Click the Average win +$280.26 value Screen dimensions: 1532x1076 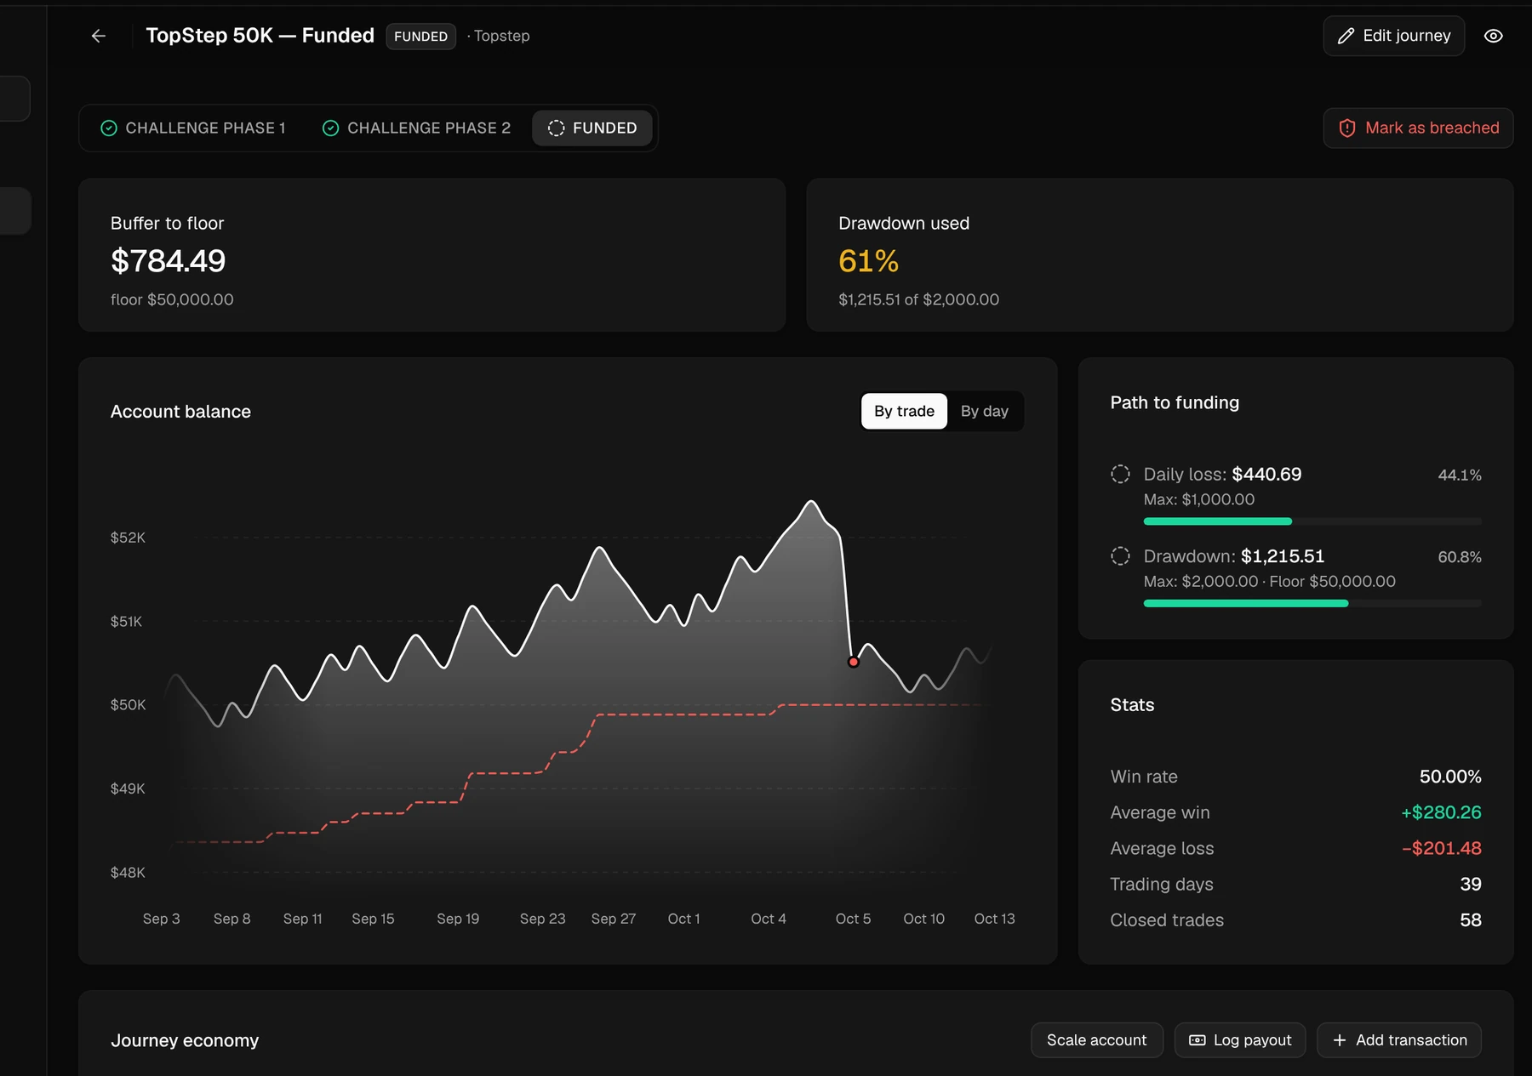click(x=1441, y=812)
